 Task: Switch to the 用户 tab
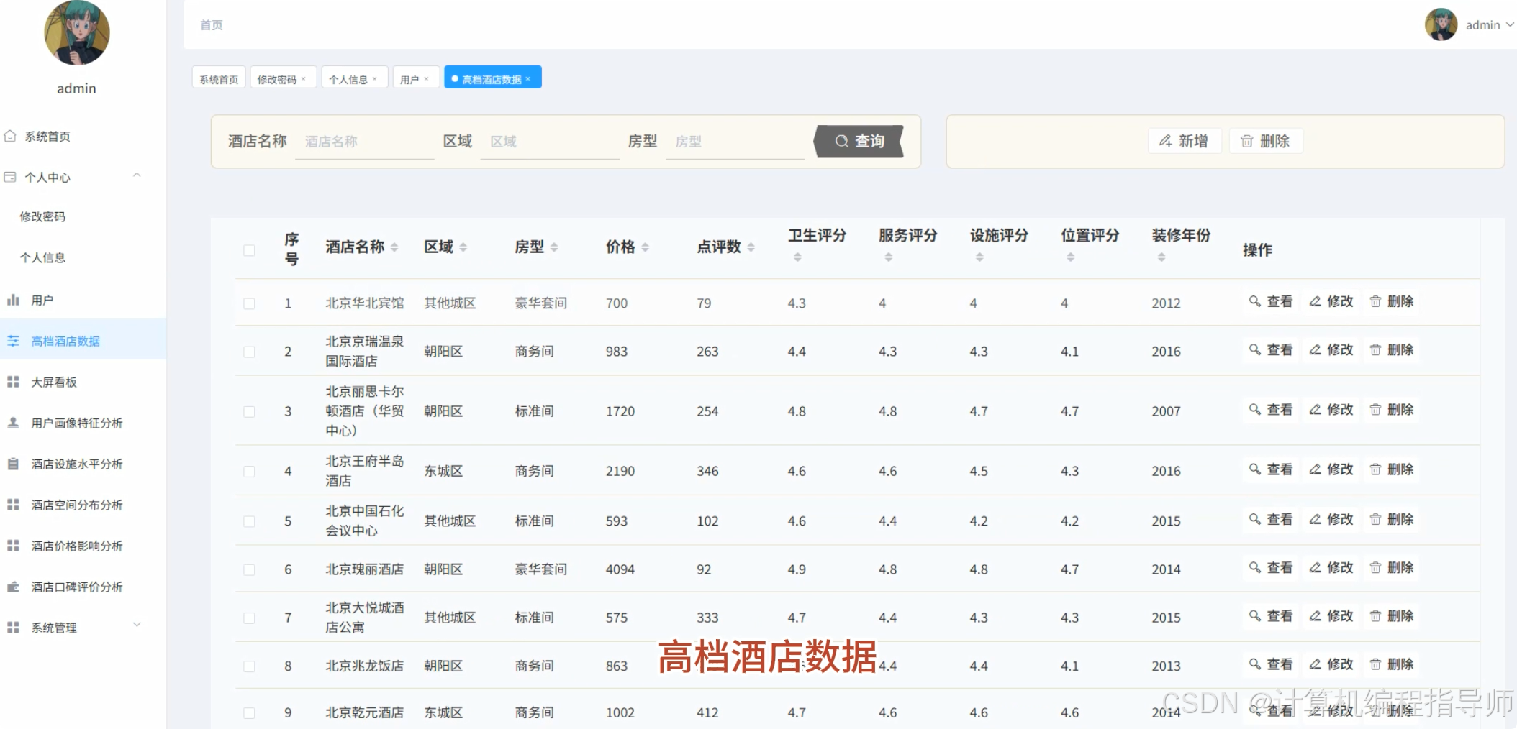pyautogui.click(x=411, y=78)
